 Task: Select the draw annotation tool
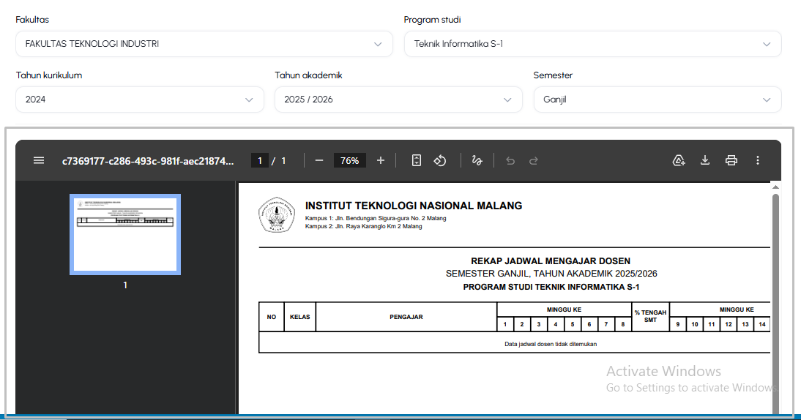(477, 161)
